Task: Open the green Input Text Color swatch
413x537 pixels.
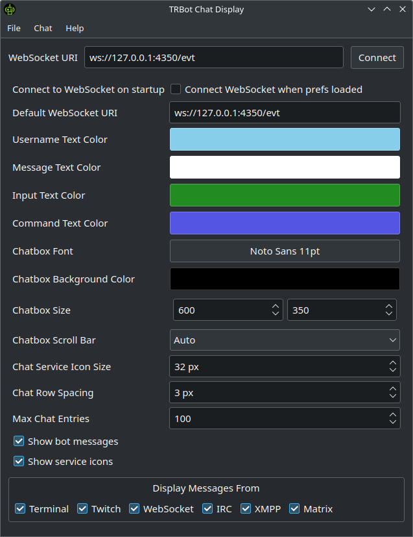Action: click(x=285, y=195)
